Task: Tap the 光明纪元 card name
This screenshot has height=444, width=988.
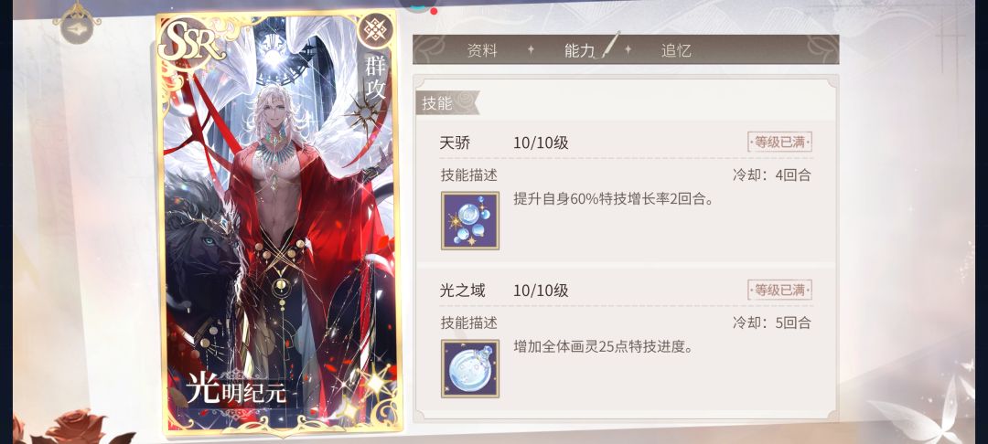Action: (236, 390)
